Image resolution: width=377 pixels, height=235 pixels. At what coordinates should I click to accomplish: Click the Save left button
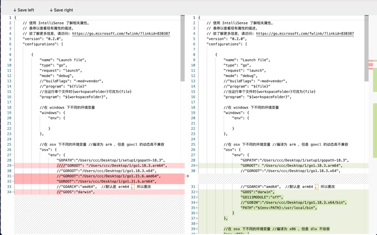(24, 10)
